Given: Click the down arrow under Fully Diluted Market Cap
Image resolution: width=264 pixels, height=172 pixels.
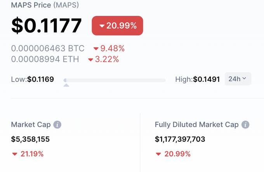Looking at the screenshot, I should (158, 154).
